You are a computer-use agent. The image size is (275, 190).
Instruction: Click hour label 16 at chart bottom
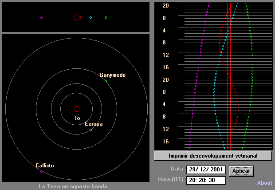point(165,141)
